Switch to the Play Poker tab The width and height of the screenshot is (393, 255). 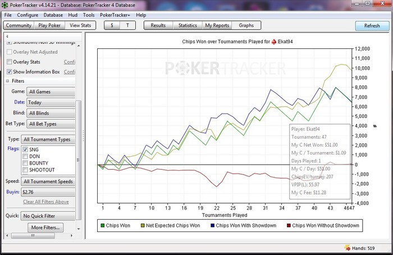tap(49, 25)
